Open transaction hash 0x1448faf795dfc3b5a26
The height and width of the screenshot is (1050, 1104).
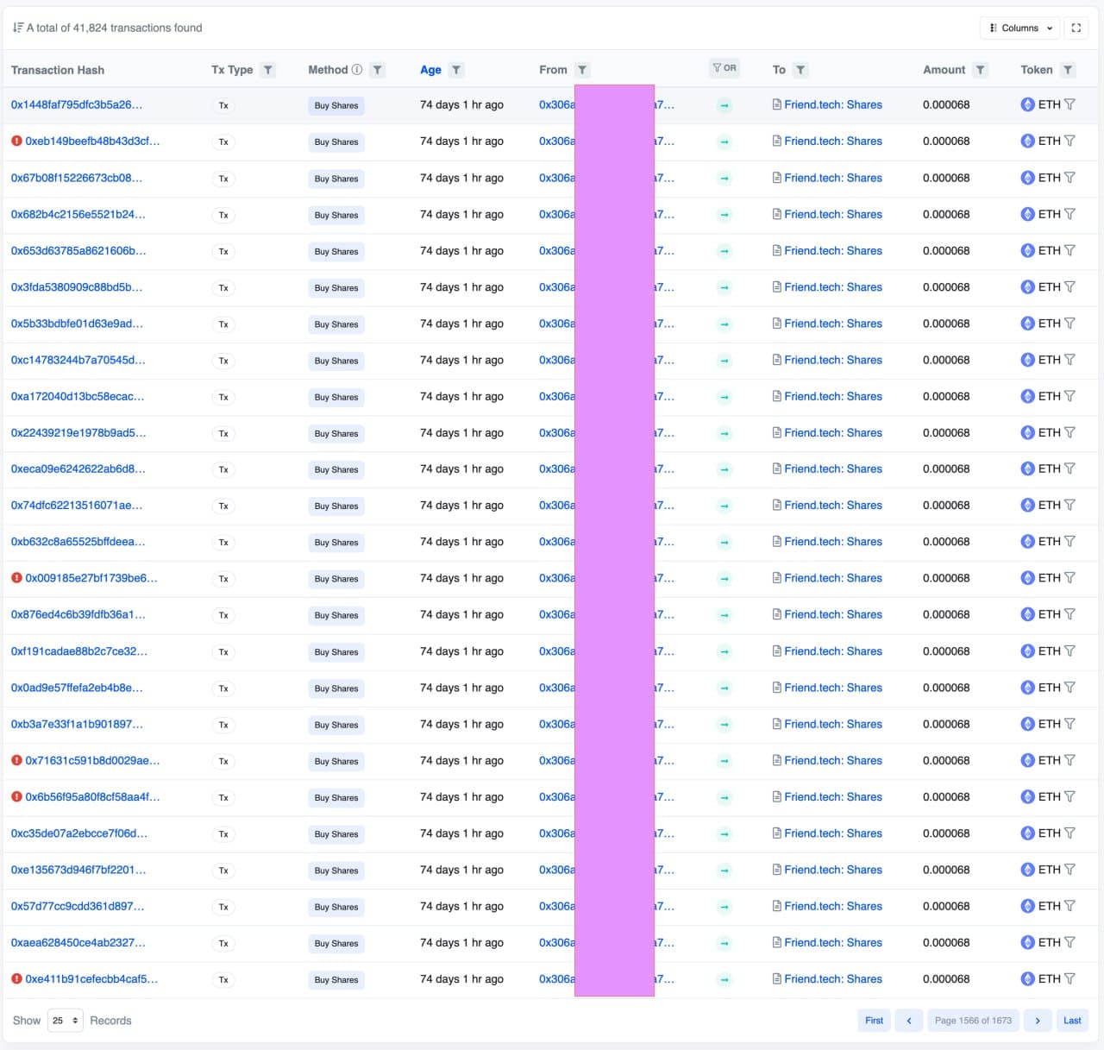coord(77,104)
